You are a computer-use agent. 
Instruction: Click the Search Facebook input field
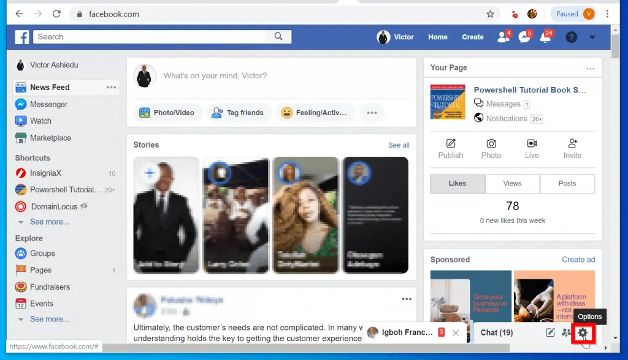pyautogui.click(x=153, y=37)
